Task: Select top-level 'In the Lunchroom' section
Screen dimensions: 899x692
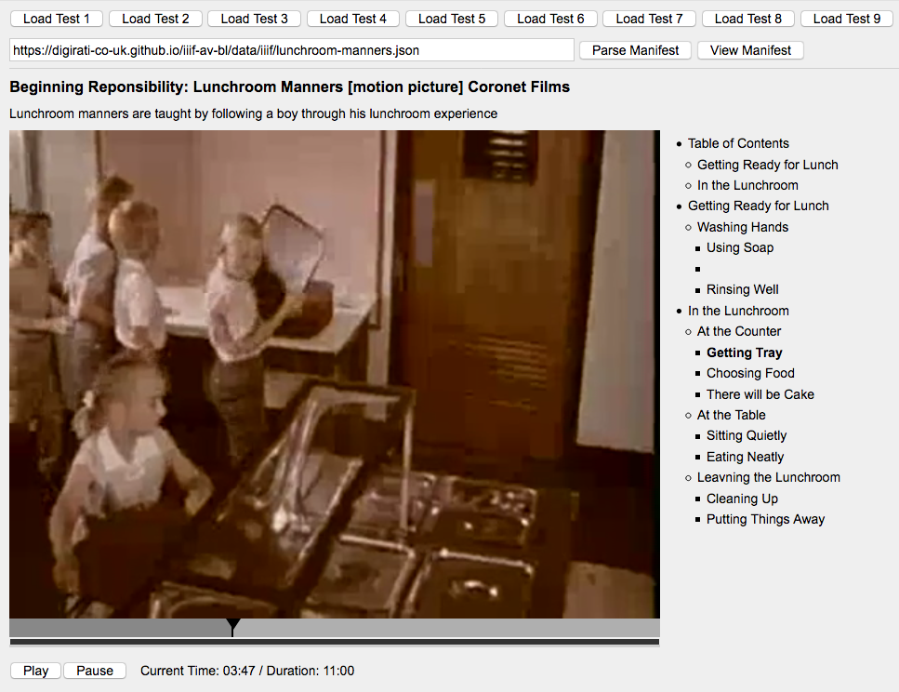Action: tap(738, 311)
